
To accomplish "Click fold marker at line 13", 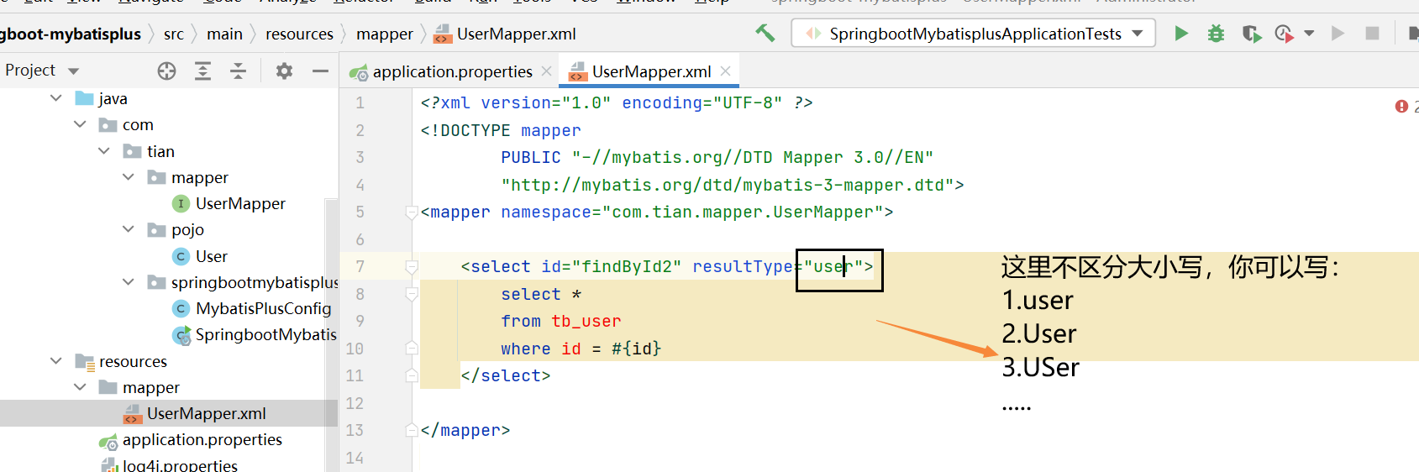I will click(412, 430).
